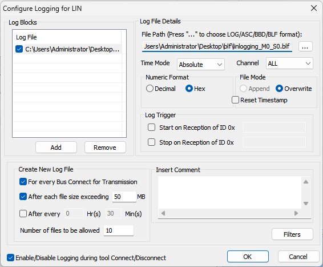Open the Filters button
This screenshot has width=323, height=267.
292,234
